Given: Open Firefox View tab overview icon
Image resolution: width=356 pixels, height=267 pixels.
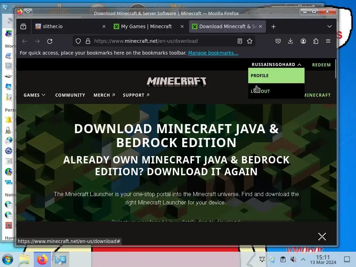Looking at the screenshot, I should tap(23, 26).
